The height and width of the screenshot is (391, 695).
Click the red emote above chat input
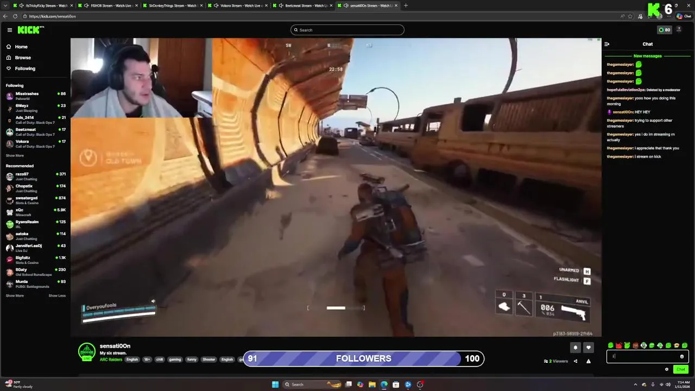619,345
